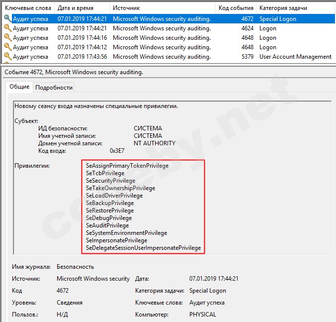336x322 pixels.
Task: Select event code 4624 cell
Action: pyautogui.click(x=248, y=28)
